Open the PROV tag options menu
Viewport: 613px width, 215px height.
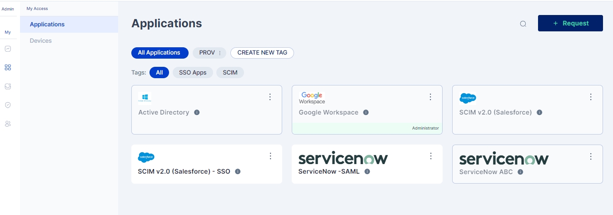click(x=220, y=53)
